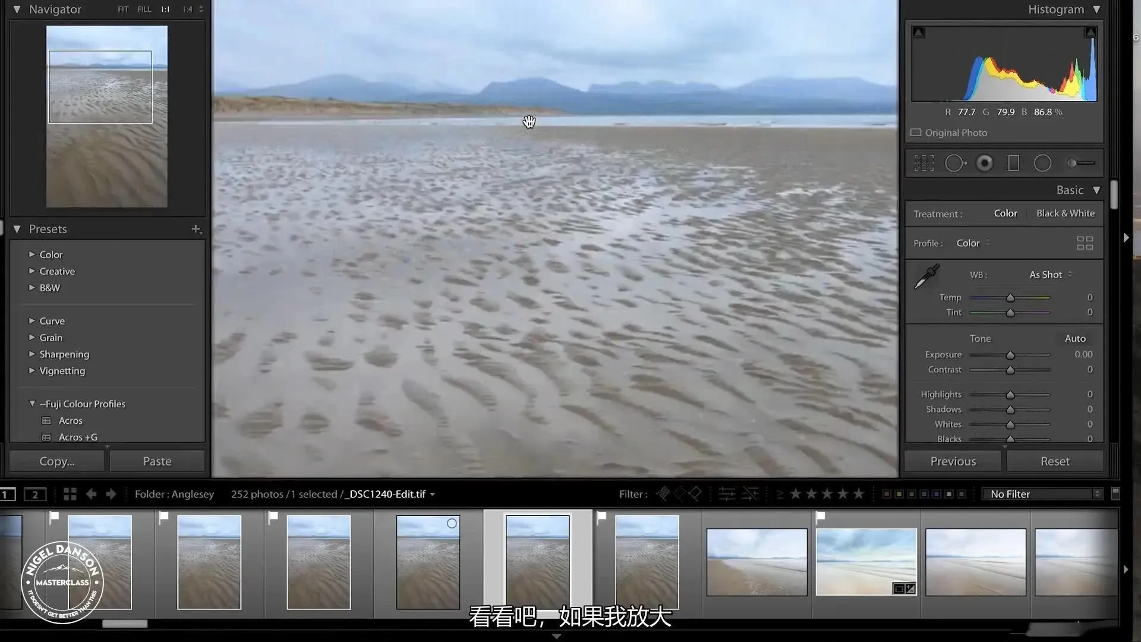Enable the Original Photo checkbox
The height and width of the screenshot is (642, 1141).
pyautogui.click(x=916, y=133)
